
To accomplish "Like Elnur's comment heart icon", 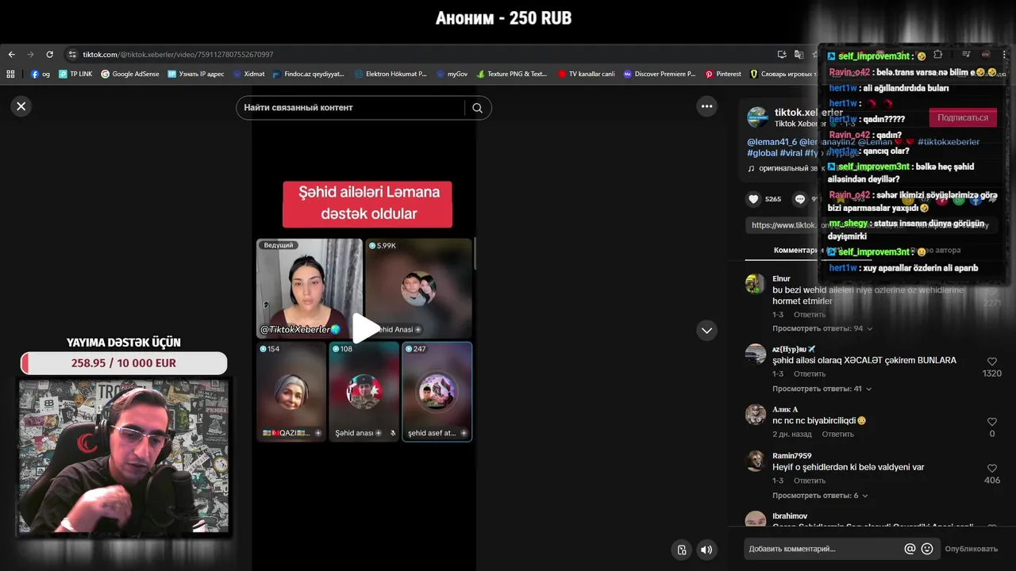I will click(x=991, y=292).
